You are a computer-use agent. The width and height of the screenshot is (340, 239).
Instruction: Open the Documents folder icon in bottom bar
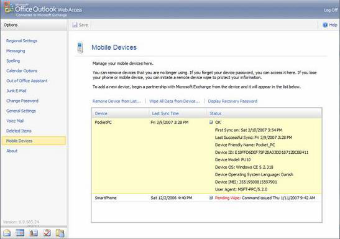(60, 233)
